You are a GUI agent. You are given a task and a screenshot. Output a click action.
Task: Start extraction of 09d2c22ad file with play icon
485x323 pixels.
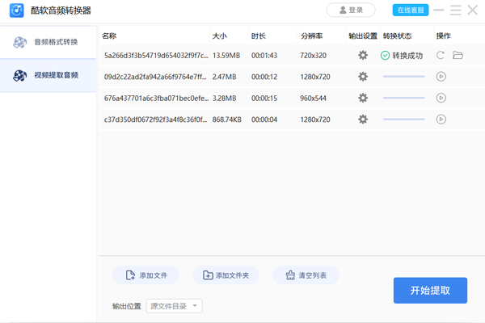441,77
